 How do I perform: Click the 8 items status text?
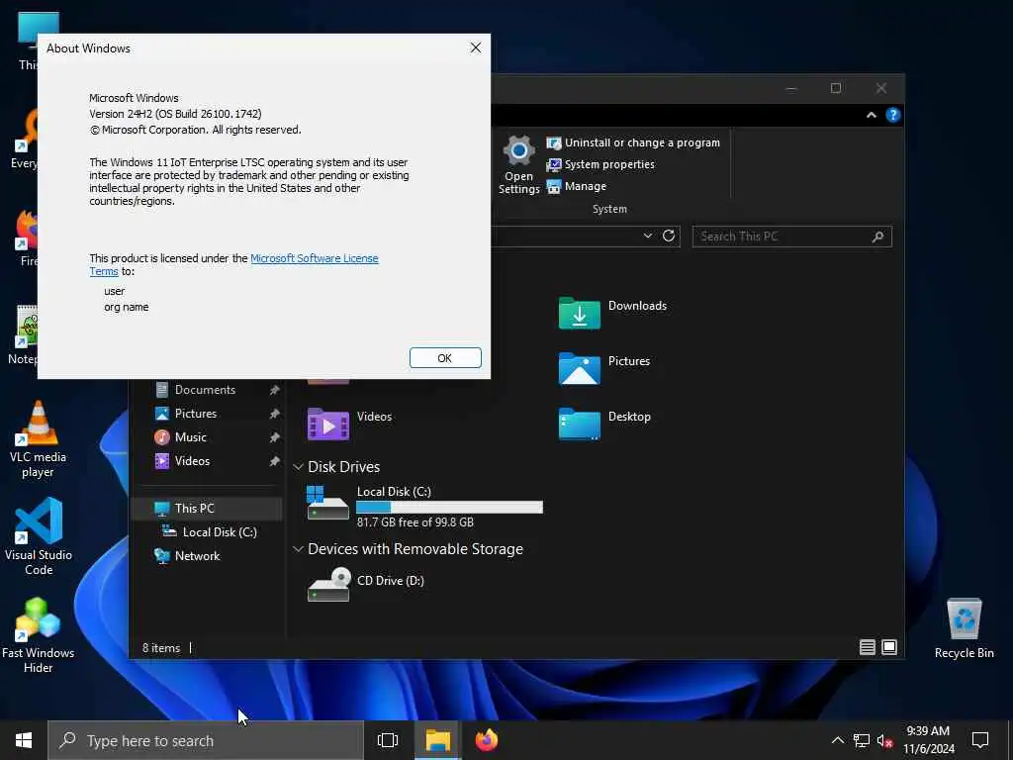tap(161, 647)
